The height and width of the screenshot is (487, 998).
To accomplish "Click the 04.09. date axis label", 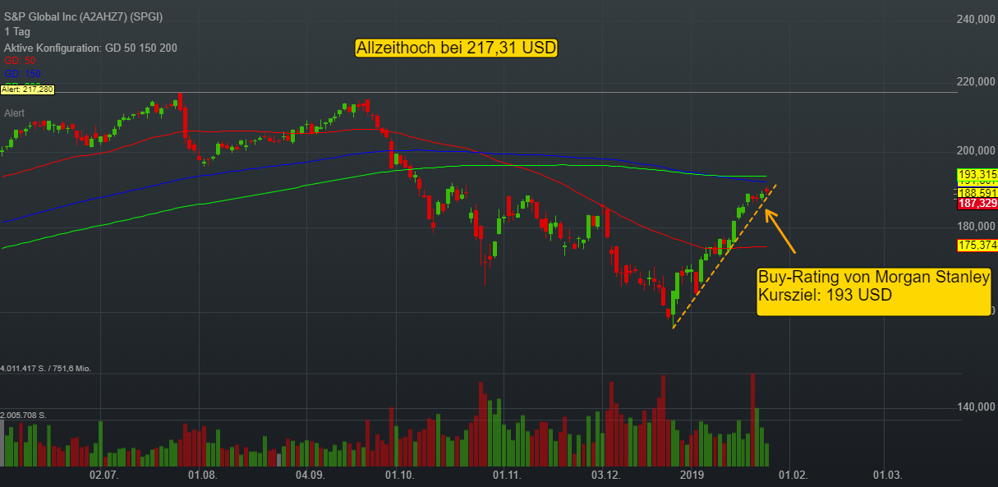I will coord(310,476).
